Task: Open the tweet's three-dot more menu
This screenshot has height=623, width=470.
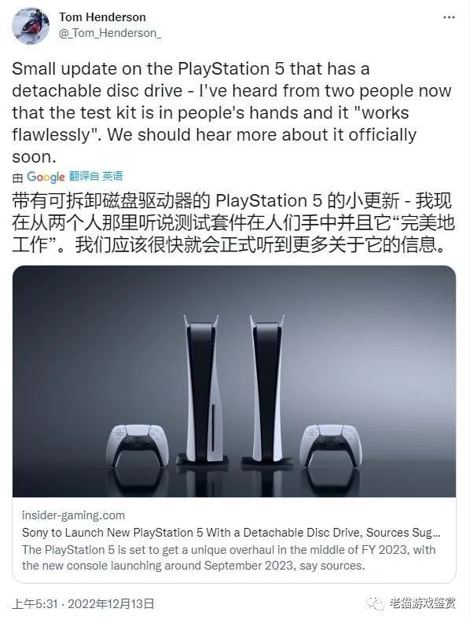Action: (449, 17)
